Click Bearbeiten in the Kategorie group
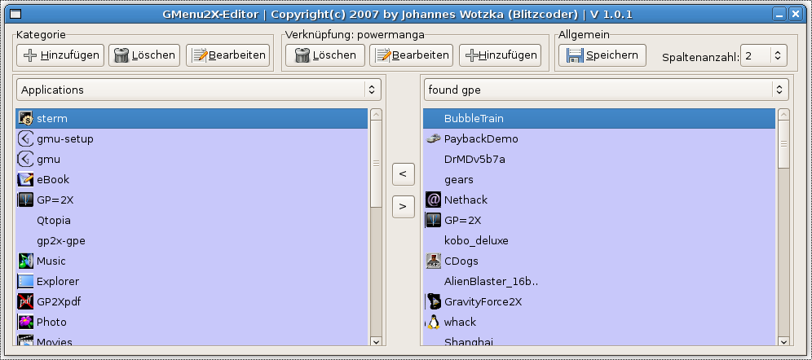 click(x=228, y=55)
